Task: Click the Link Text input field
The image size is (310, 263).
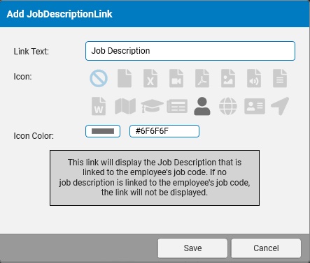Action: 190,51
